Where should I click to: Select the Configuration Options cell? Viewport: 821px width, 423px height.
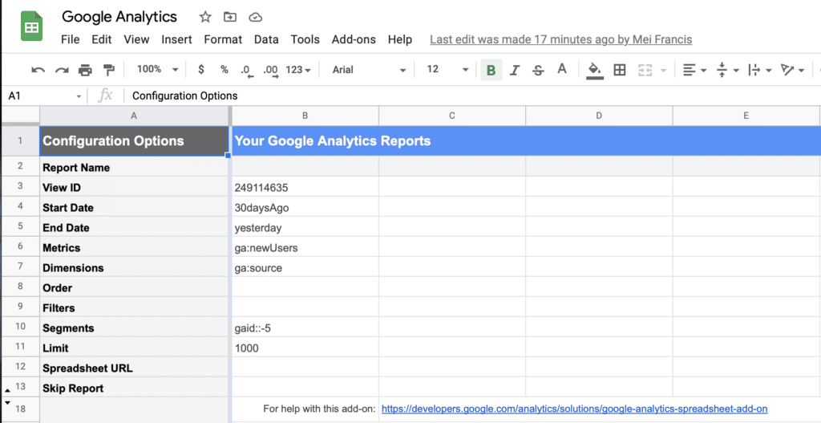pos(134,141)
